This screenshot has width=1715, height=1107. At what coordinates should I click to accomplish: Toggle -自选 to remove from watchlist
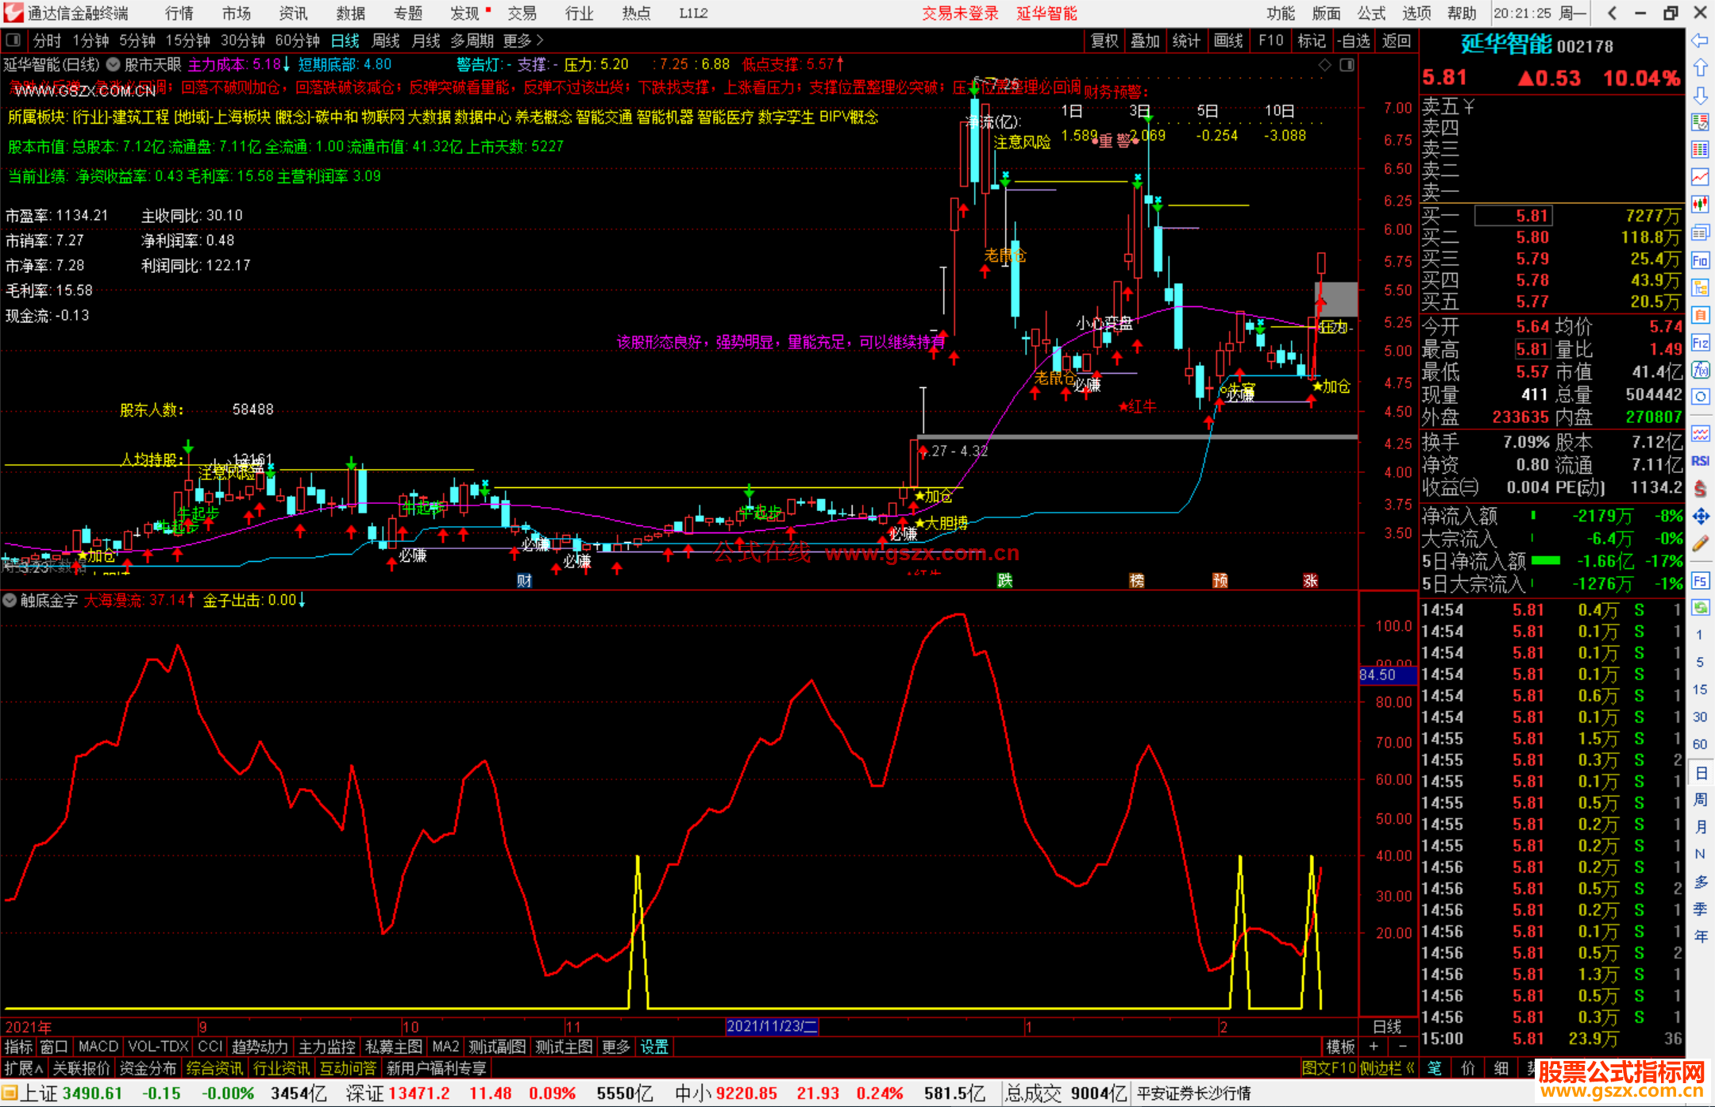tap(1355, 40)
